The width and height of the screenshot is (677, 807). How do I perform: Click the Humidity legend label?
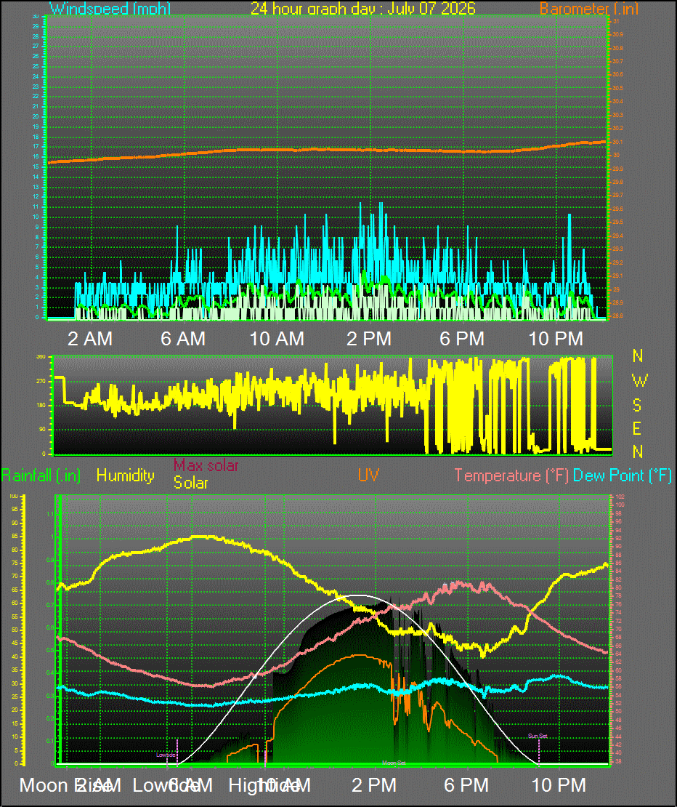click(126, 475)
